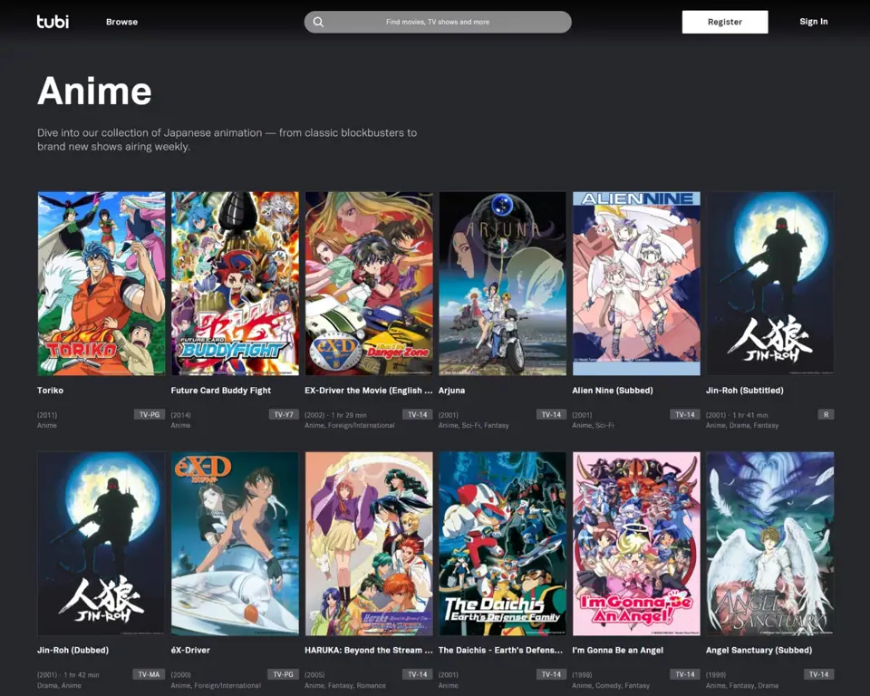The height and width of the screenshot is (696, 870).
Task: Click the TV-MA rating badge
Action: pos(149,674)
